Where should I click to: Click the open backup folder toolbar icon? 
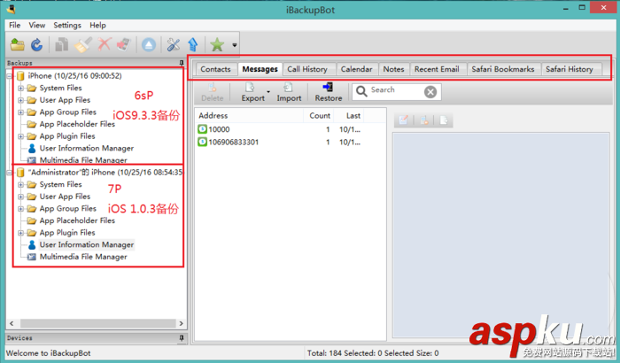click(17, 44)
